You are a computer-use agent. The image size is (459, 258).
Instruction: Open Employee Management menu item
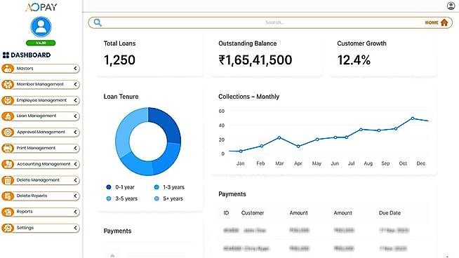coord(41,100)
